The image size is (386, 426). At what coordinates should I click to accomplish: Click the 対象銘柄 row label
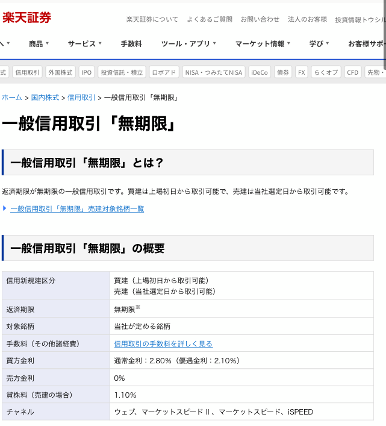tap(20, 327)
